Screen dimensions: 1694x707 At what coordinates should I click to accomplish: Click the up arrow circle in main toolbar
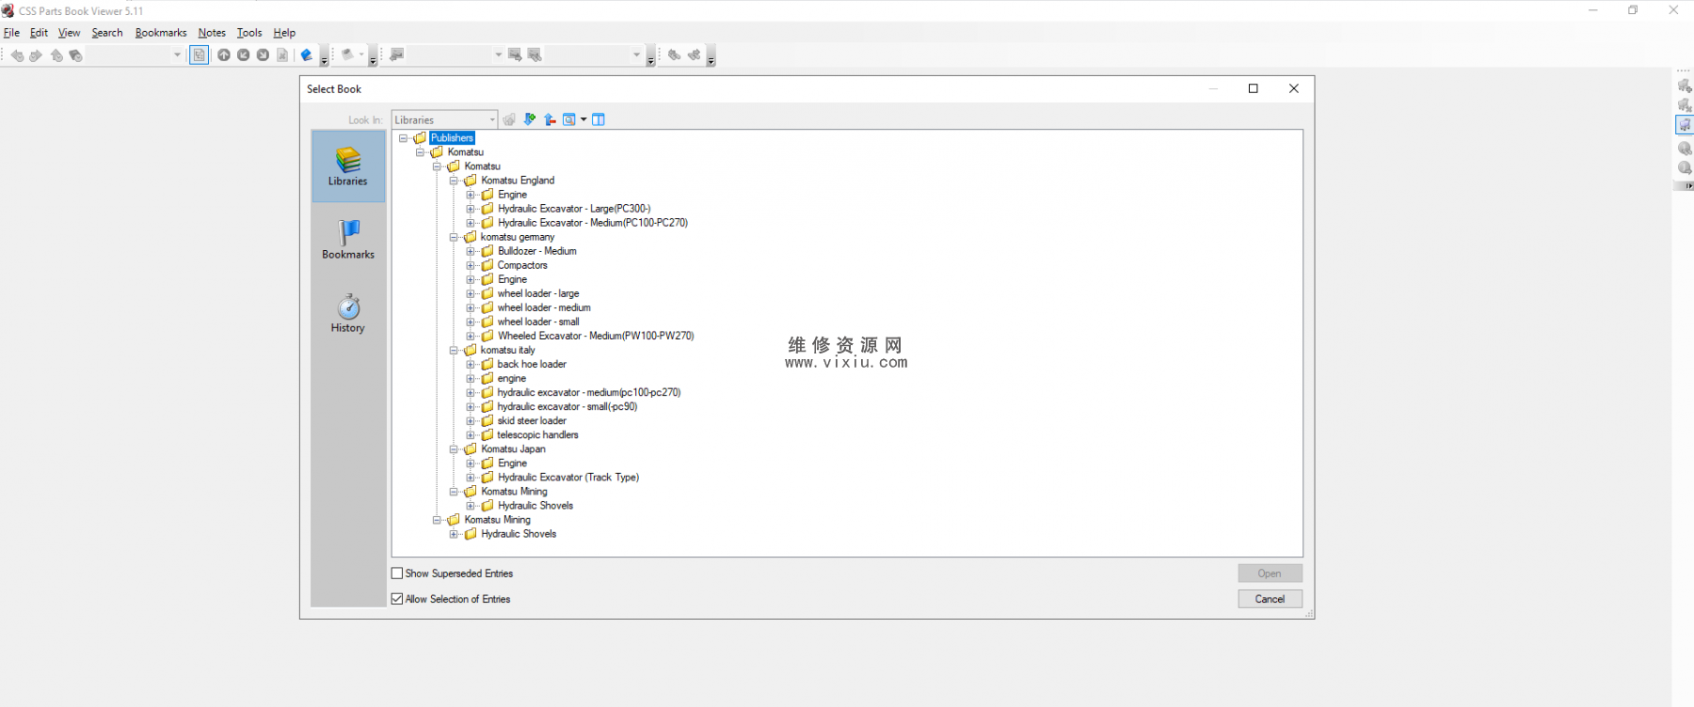[x=224, y=55]
